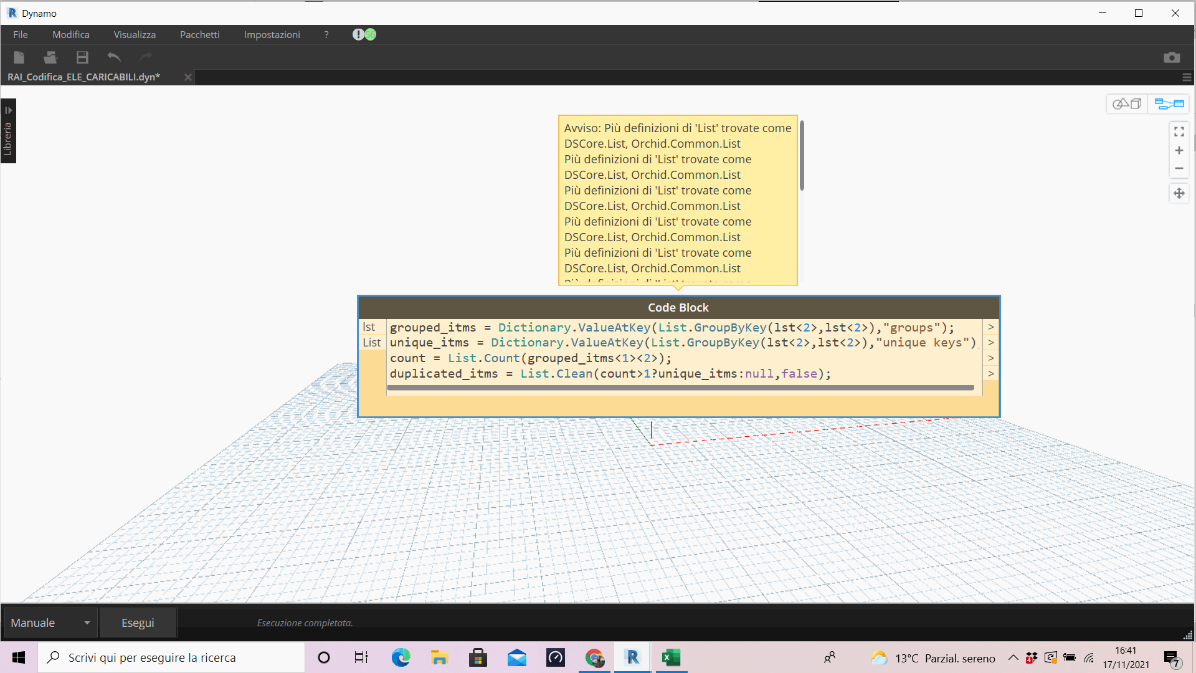1196x673 pixels.
Task: Click the 'Esecuzione completata.' status text
Action: [305, 623]
